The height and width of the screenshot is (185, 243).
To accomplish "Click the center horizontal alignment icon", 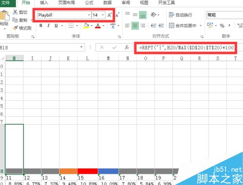I will coord(135,25).
